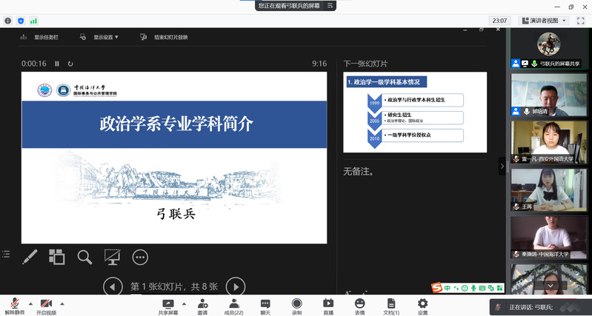Click the magnifier zoom into slide icon
Screen dimensions: 592x316
click(85, 257)
